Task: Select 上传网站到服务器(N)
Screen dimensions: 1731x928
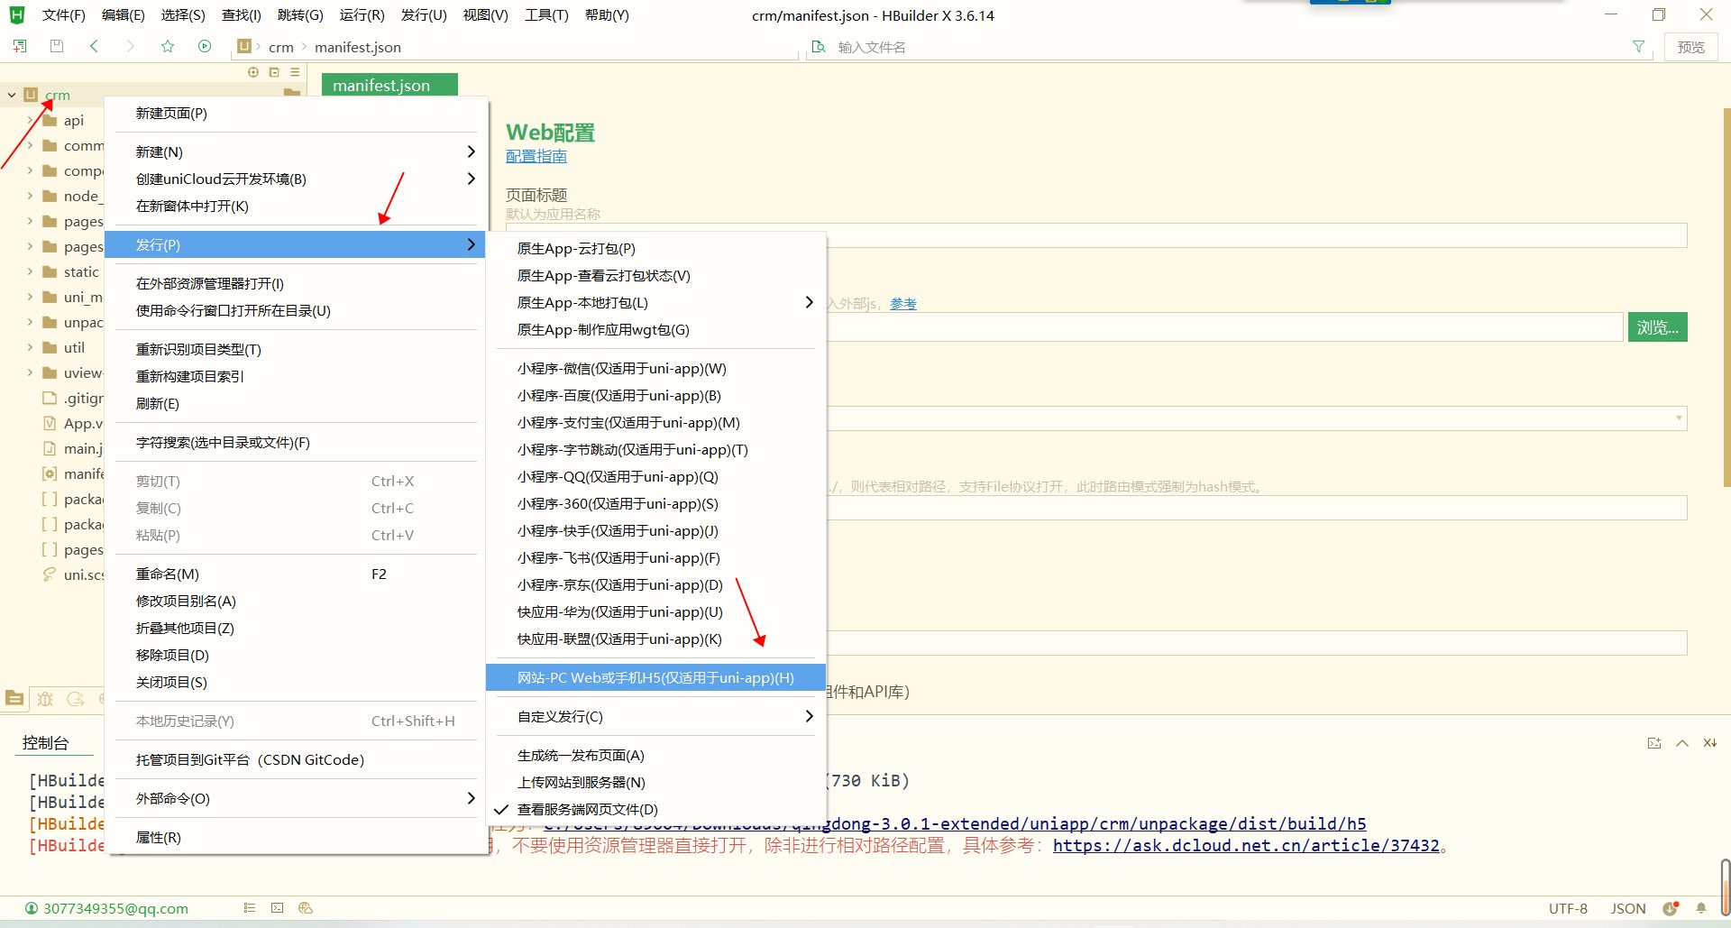Action: pos(656,782)
